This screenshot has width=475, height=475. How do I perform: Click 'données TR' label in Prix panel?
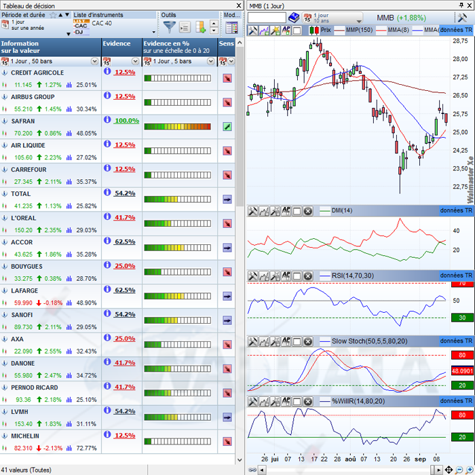[x=456, y=30]
